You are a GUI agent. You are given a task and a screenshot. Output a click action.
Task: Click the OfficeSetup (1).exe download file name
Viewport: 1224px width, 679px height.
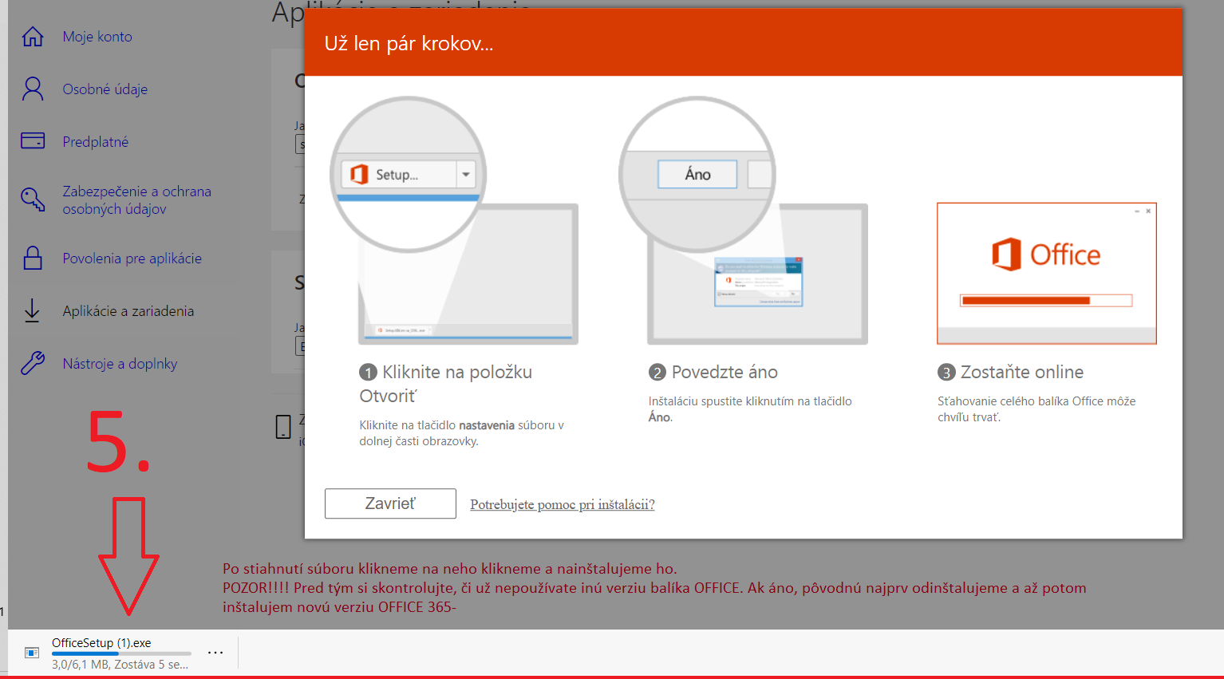point(101,643)
